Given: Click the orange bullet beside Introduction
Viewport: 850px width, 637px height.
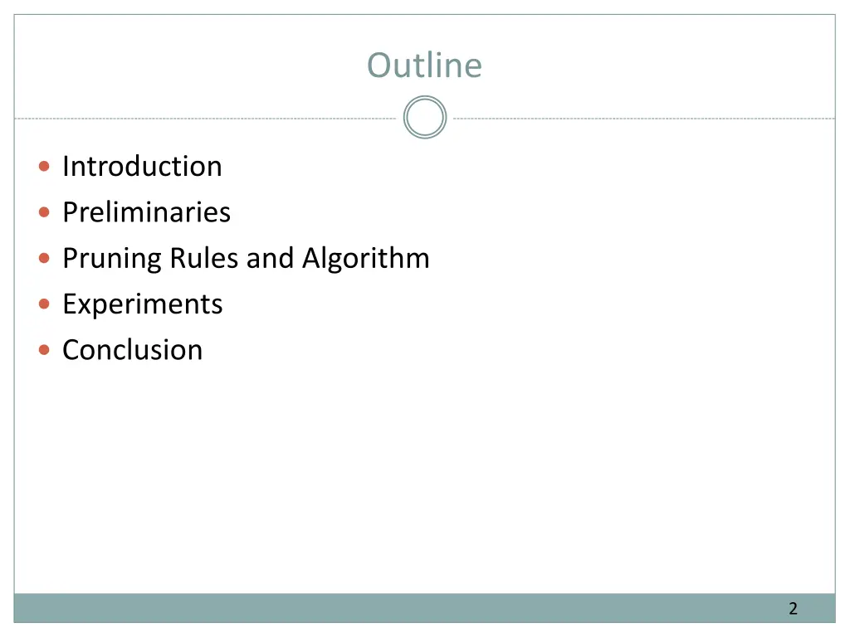Looking at the screenshot, I should tap(45, 166).
